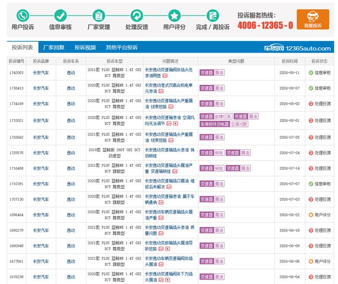Open complaint titled 长安逸动湿式双离合机电单元渗油
This screenshot has width=338, height=284.
coord(169,88)
